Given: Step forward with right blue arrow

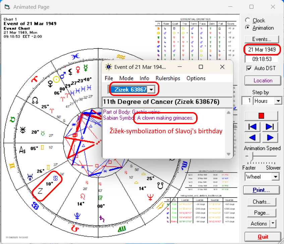Looking at the screenshot, I should [270, 138].
